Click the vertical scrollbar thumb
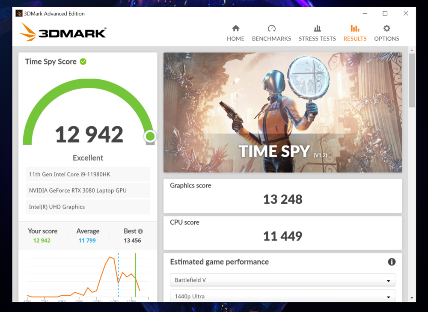Viewport: 428px width, 312px height. click(x=412, y=80)
